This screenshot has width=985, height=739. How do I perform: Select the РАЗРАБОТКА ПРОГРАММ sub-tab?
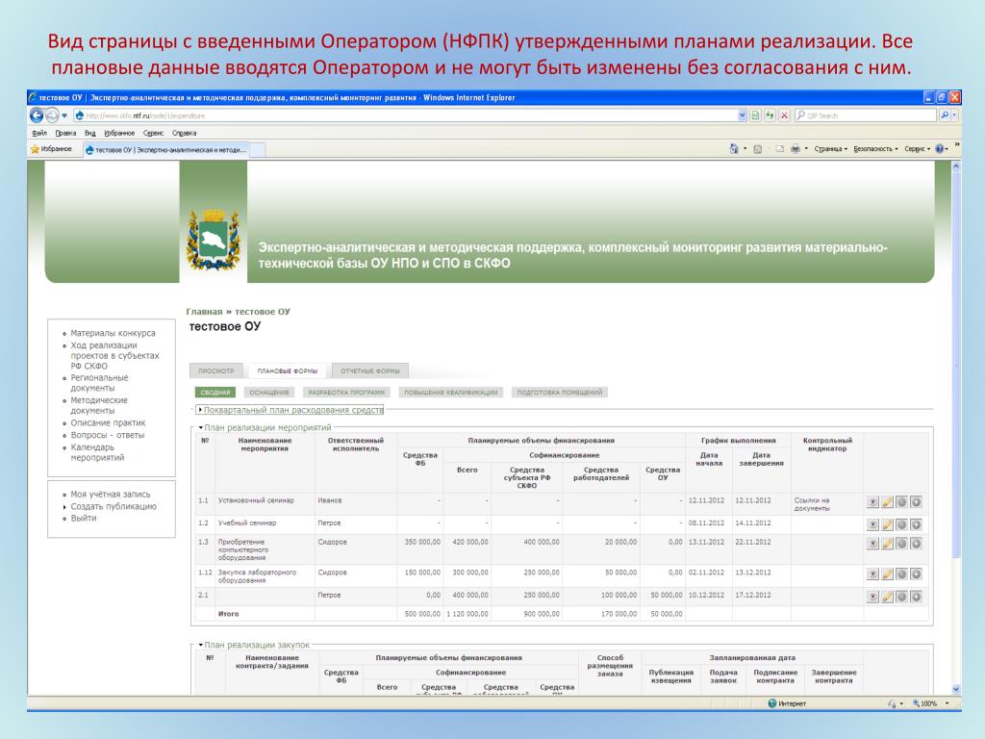(x=346, y=393)
